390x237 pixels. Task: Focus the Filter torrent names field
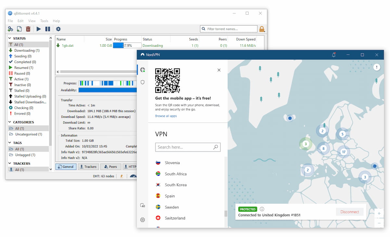(229, 29)
